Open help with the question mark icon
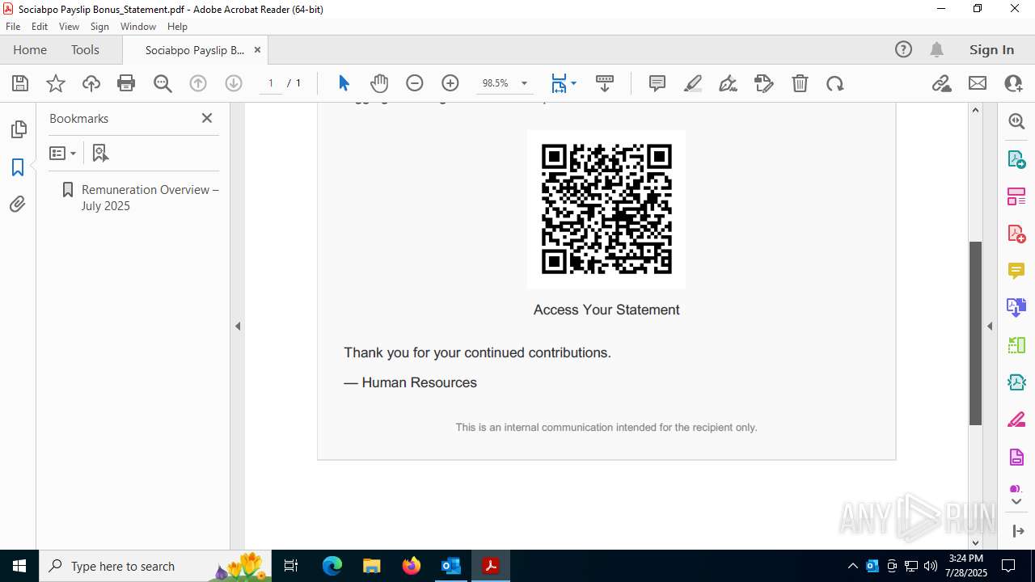The height and width of the screenshot is (582, 1035). pos(903,50)
